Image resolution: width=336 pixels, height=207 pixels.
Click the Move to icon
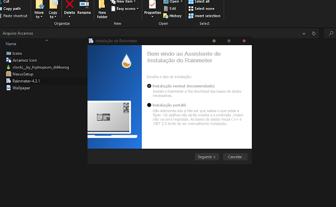click(x=39, y=5)
